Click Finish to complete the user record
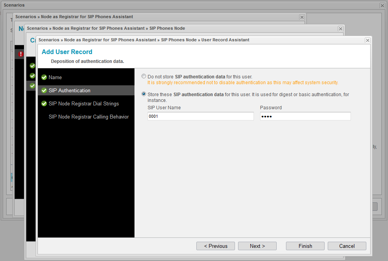The height and width of the screenshot is (261, 388). (305, 246)
